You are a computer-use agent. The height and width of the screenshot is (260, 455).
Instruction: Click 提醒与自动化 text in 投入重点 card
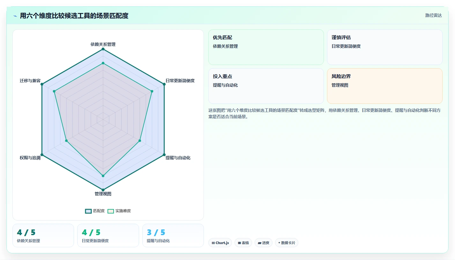pyautogui.click(x=225, y=85)
